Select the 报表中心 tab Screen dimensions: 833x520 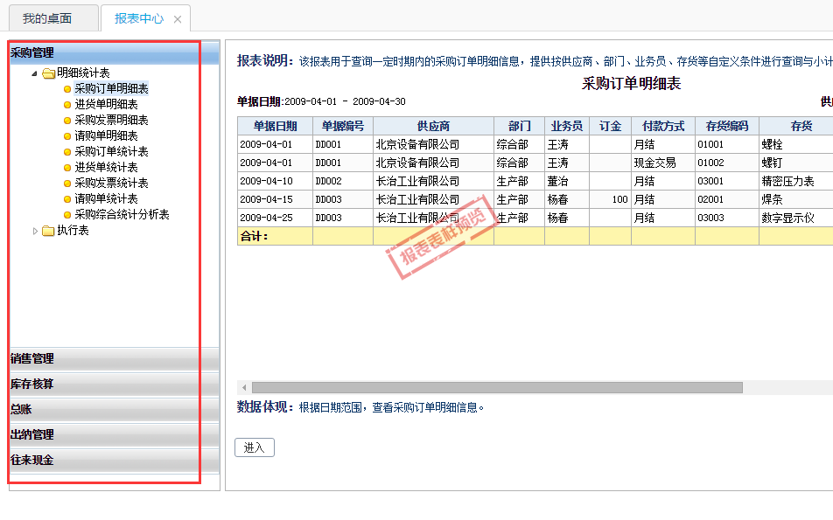coord(138,18)
